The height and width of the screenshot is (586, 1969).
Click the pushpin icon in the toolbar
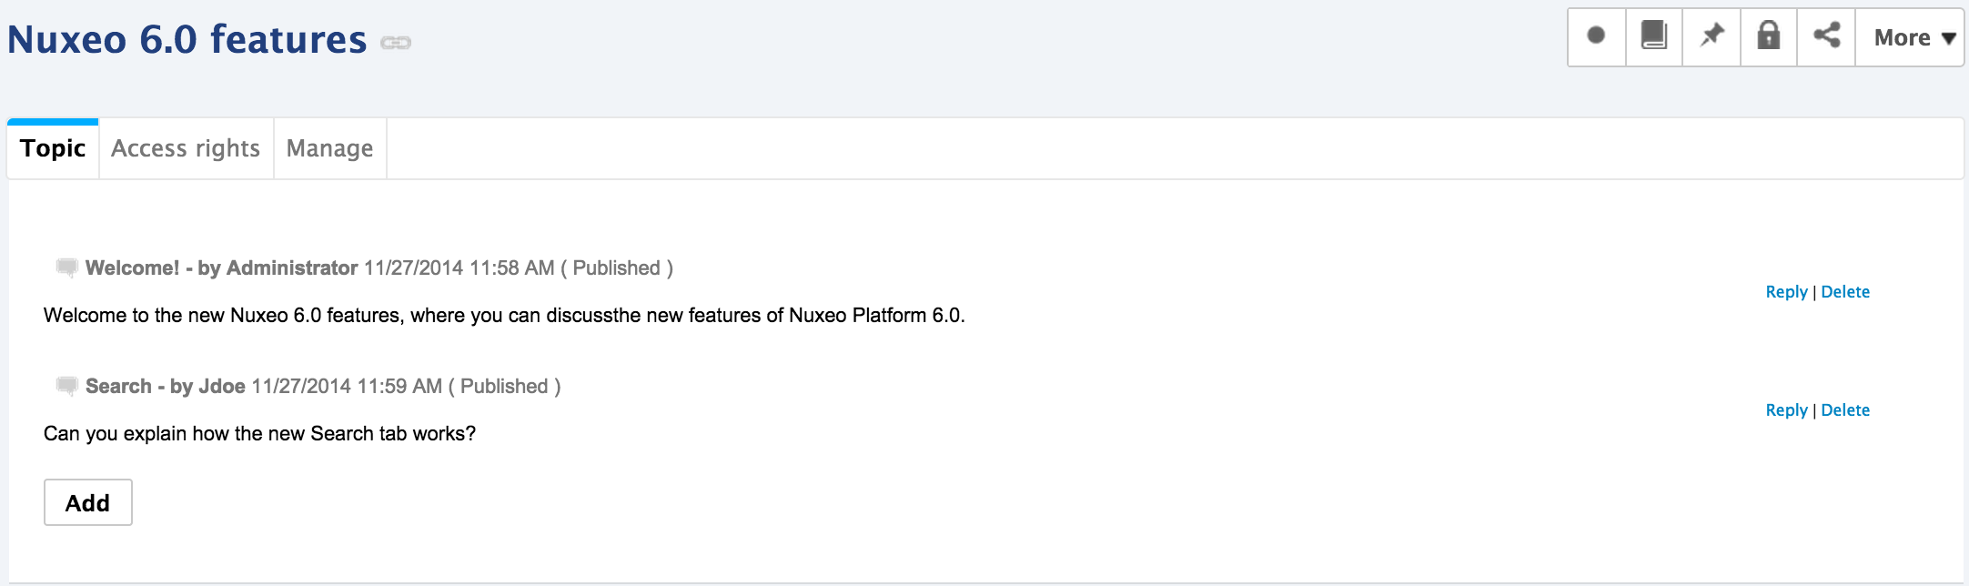coord(1712,36)
